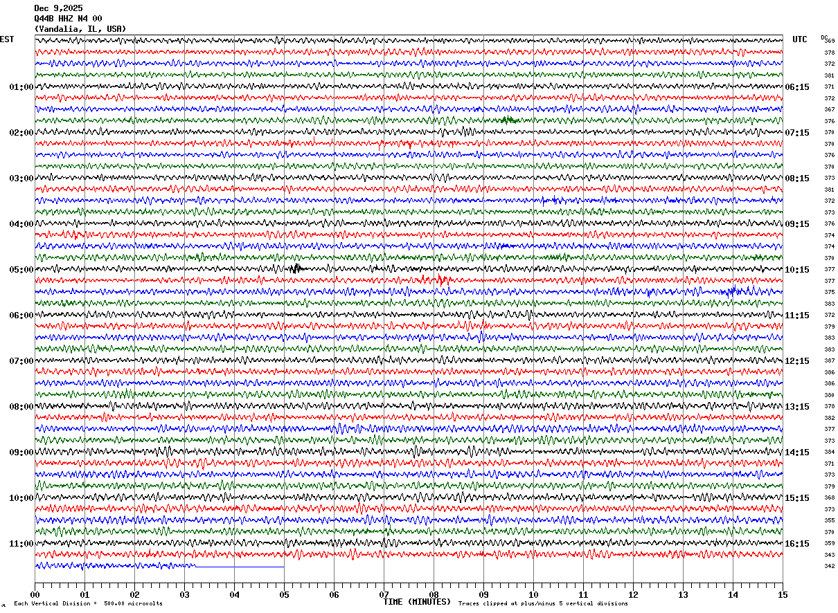The height and width of the screenshot is (613, 838).
Task: Click the "08:00" EST time label
Action: pyautogui.click(x=21, y=407)
